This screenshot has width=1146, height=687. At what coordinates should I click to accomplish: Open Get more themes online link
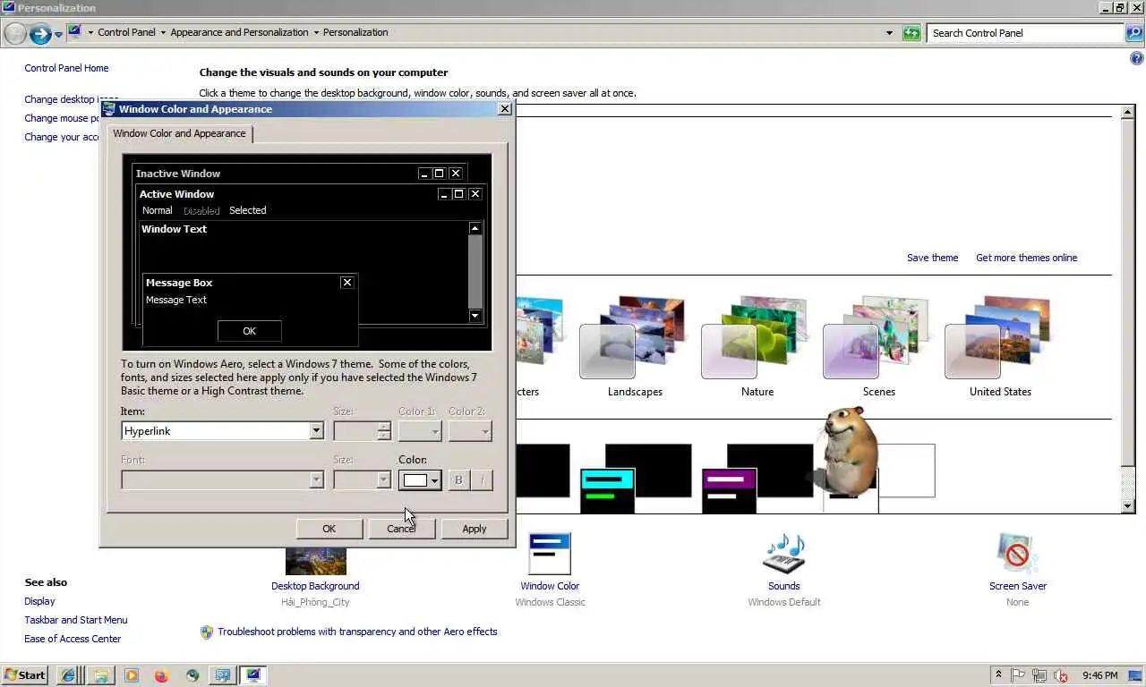(x=1026, y=258)
